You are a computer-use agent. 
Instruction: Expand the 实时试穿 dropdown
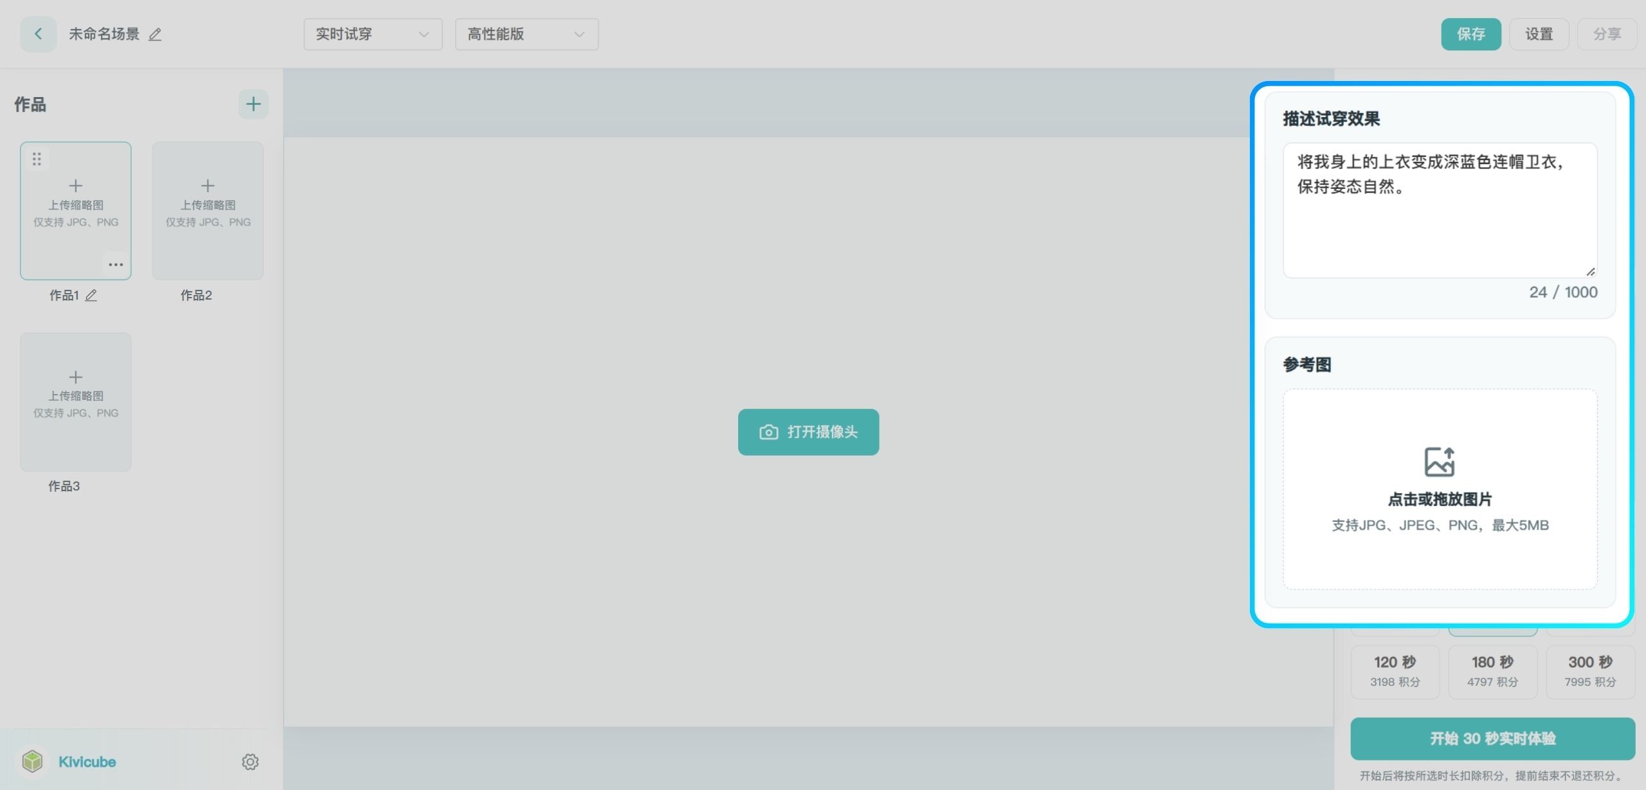(373, 34)
